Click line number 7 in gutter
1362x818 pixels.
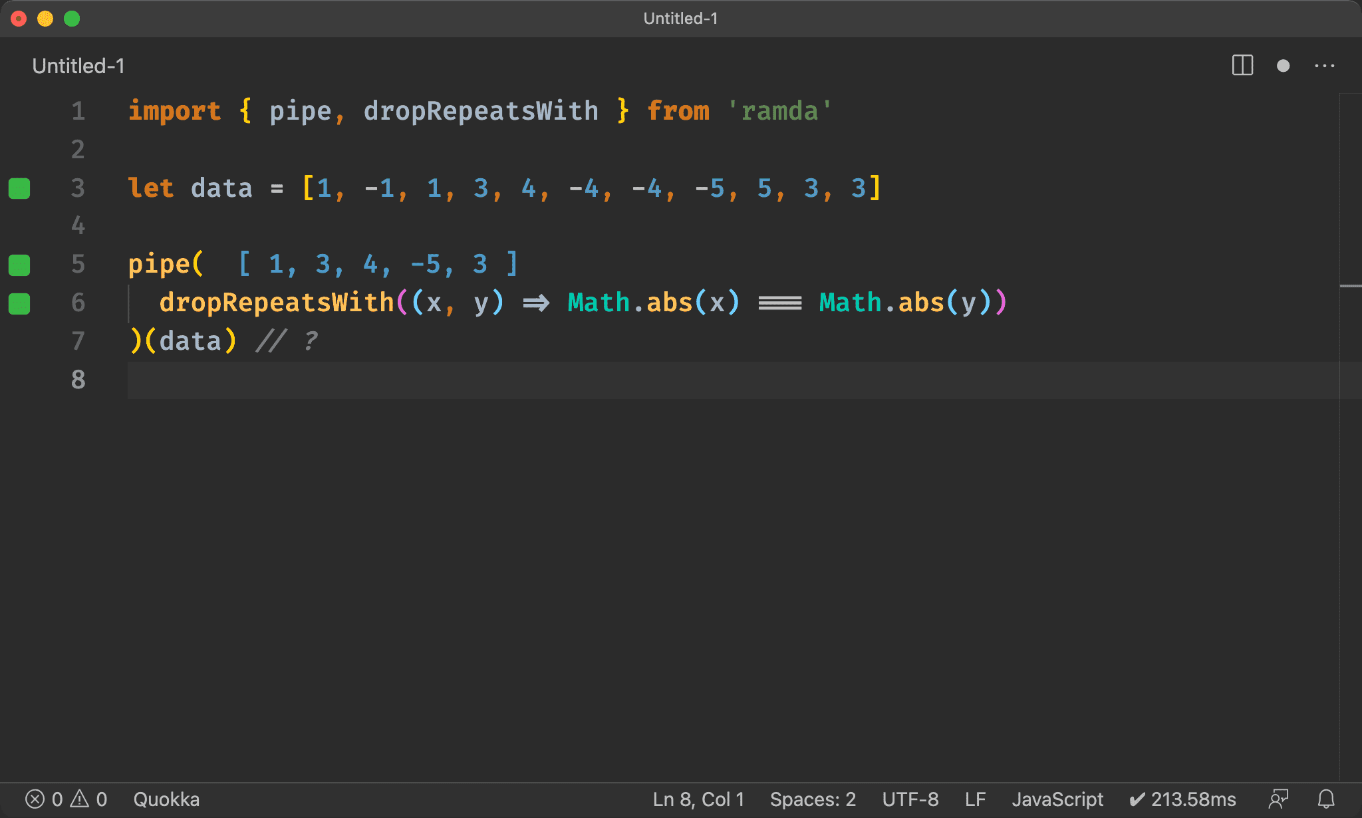[x=78, y=341]
